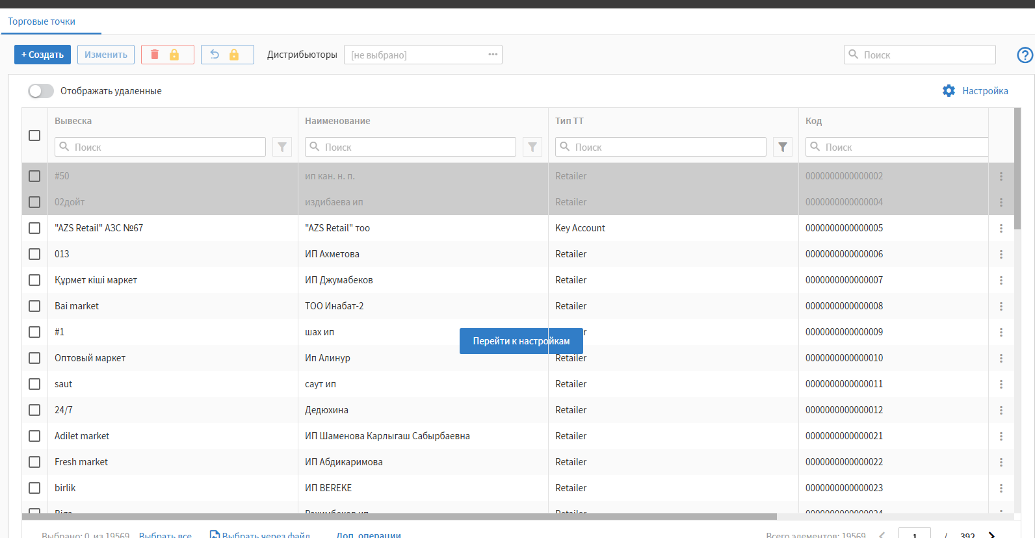Open three-dot menu for AZS Retail row

(1001, 228)
